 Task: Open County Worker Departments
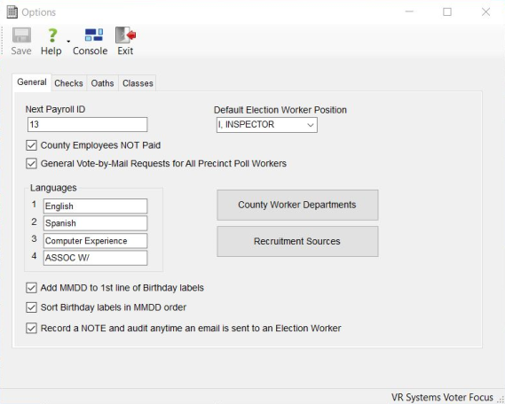click(297, 205)
